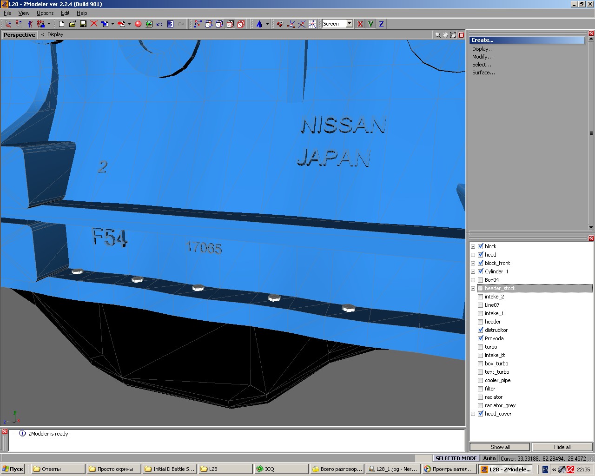Viewport: 595px width, 476px height.
Task: Expand the Cylinder_1 tree node
Action: pos(473,271)
